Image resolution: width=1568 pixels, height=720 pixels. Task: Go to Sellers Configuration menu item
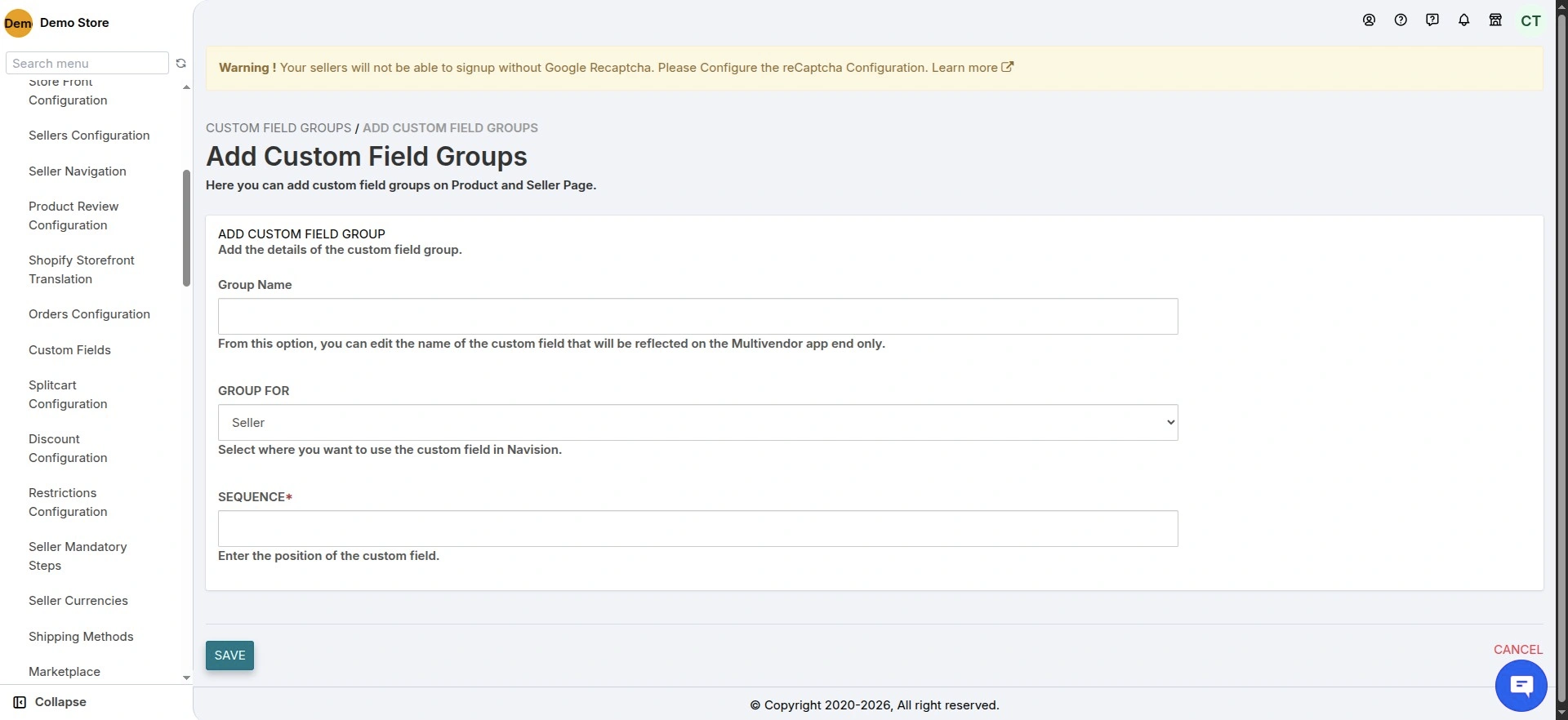[x=89, y=136]
